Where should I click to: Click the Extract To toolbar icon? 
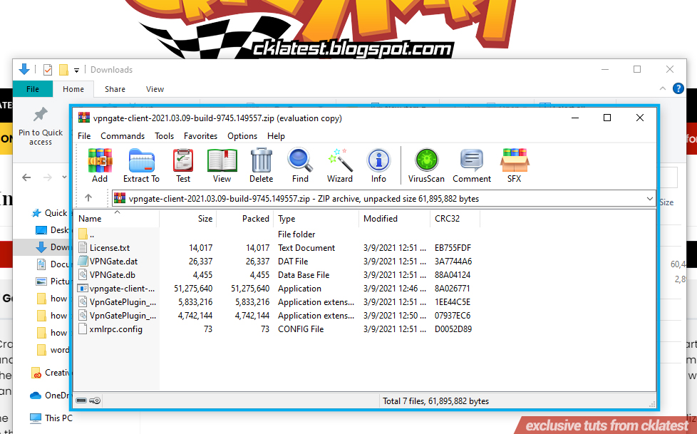[x=141, y=160]
